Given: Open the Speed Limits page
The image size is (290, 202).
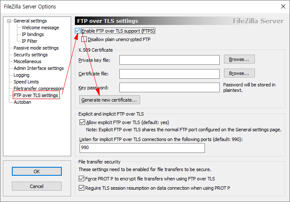Looking at the screenshot, I should click(26, 82).
